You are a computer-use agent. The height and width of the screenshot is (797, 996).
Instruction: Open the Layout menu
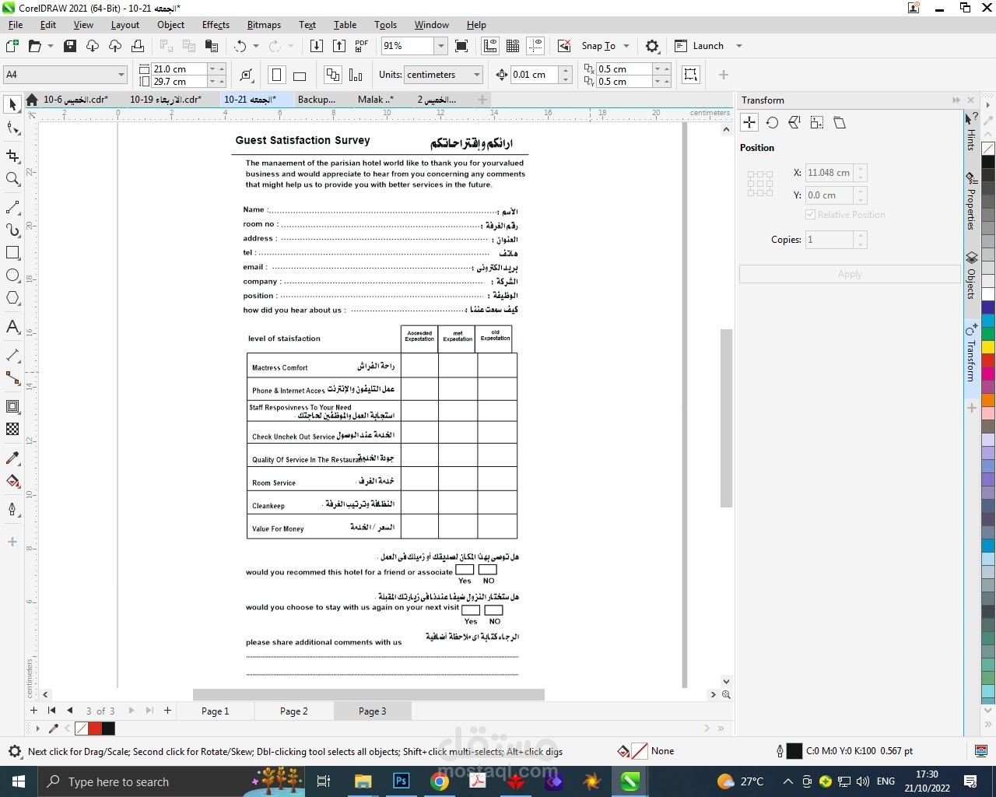125,25
